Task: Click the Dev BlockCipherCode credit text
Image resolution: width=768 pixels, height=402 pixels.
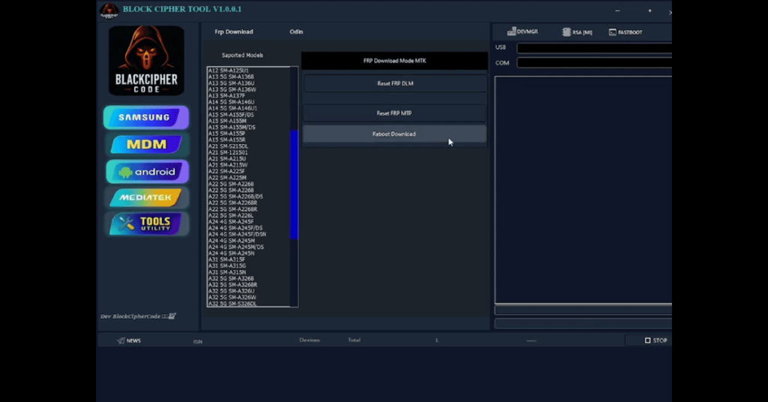Action: 138,316
